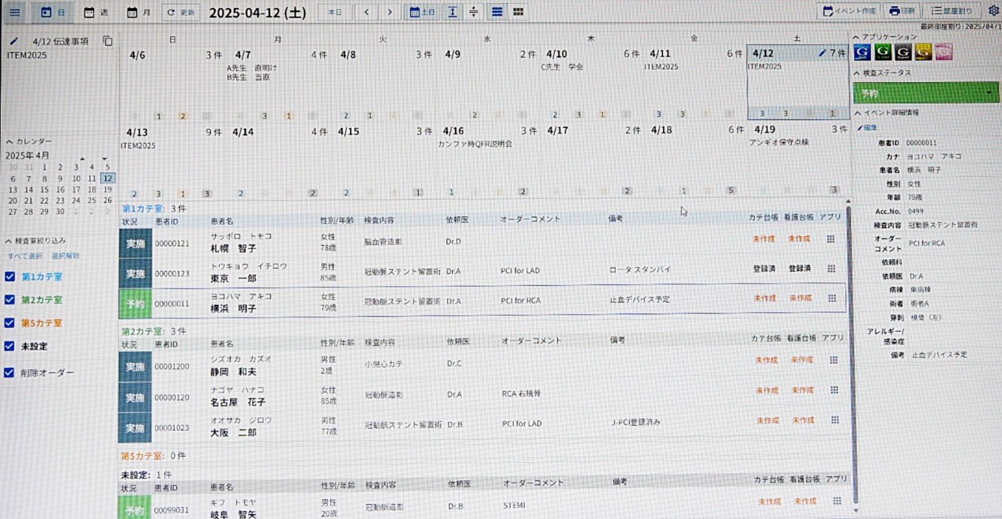Click the pencil icon beside 4/12 伝達事項

pyautogui.click(x=13, y=41)
